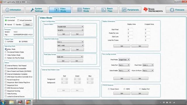
Task: Click Display Area Lines Per Frame field
Action: click(130, 40)
